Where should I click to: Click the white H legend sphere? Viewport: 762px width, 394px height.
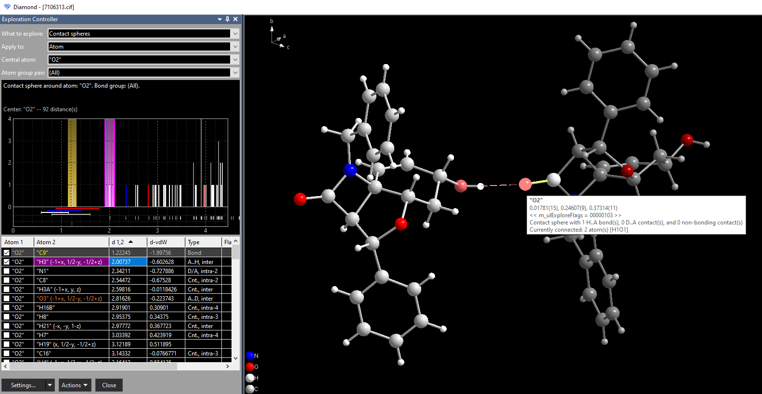250,378
